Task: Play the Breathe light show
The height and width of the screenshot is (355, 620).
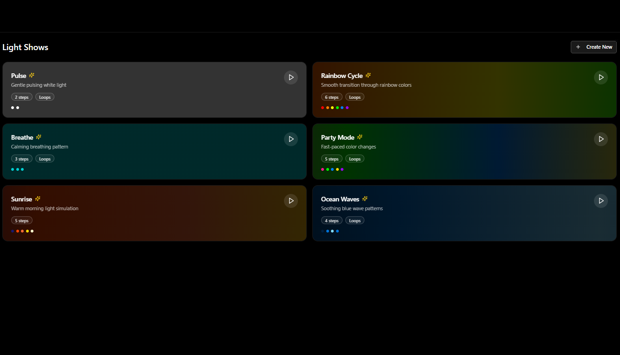Action: click(291, 139)
